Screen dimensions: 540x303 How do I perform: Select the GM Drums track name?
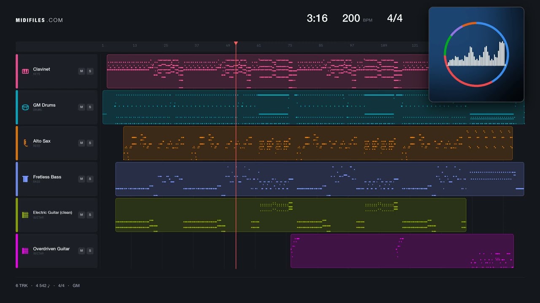44,105
